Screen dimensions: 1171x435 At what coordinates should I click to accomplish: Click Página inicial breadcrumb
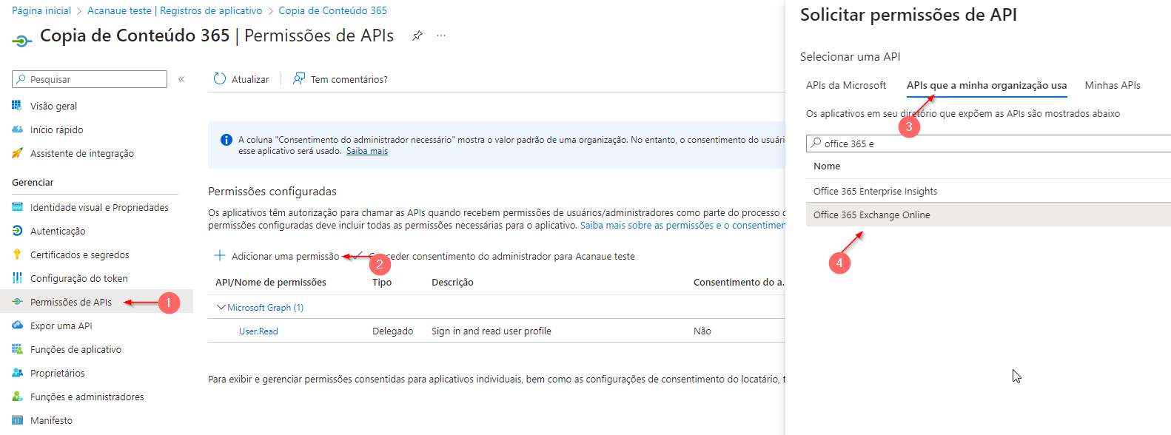pos(41,10)
